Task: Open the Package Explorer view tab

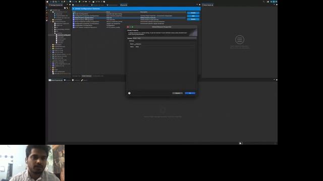Action: [56, 5]
